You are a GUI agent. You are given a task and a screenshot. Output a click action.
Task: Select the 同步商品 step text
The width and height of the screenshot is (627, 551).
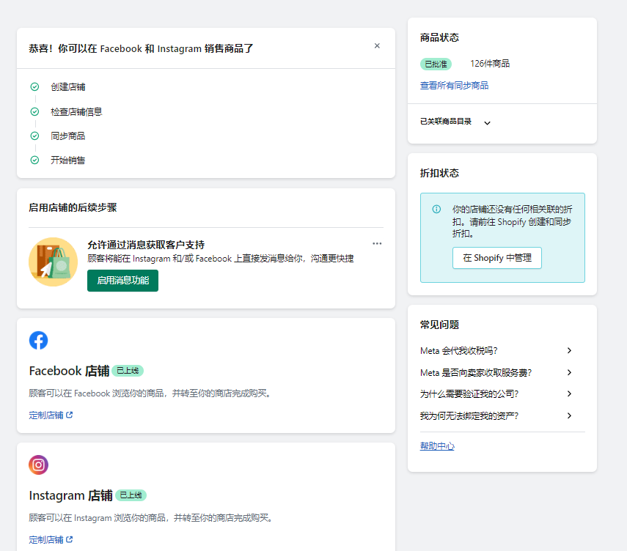68,136
